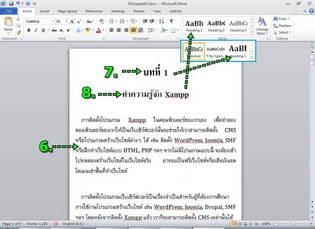Increase the paragraph indent
This screenshot has height=229, width=315.
[x=152, y=22]
